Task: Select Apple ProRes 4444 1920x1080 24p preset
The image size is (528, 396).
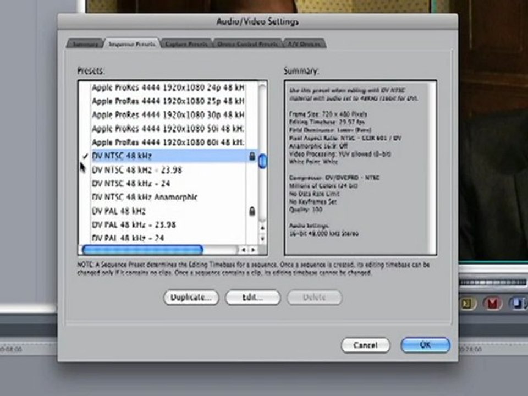Action: pyautogui.click(x=168, y=87)
